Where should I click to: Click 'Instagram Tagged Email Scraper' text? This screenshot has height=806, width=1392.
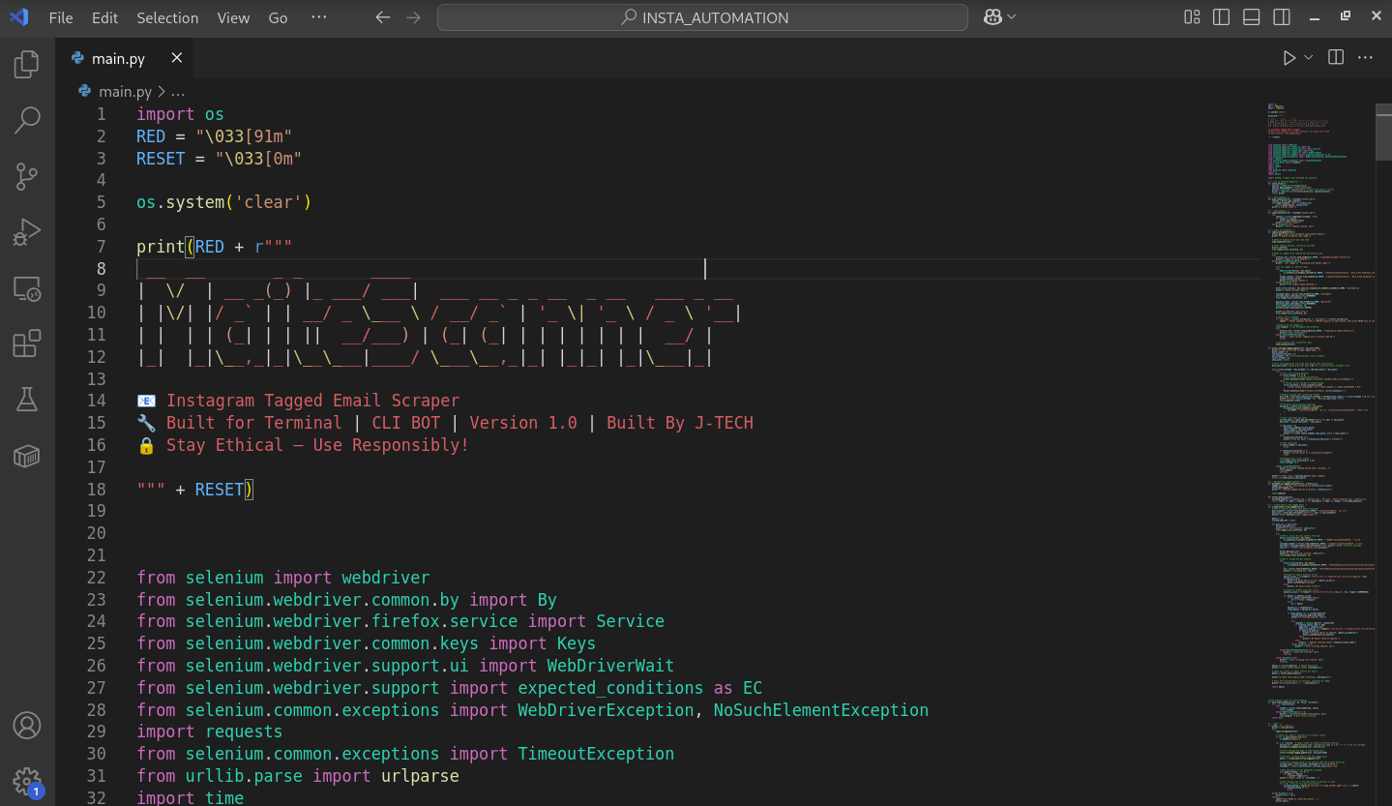pyautogui.click(x=312, y=401)
